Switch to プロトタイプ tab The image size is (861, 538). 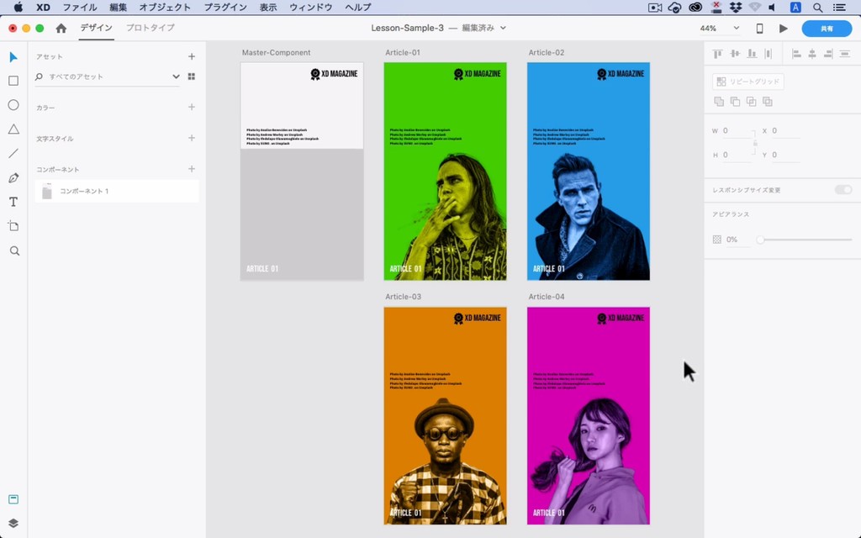(150, 28)
